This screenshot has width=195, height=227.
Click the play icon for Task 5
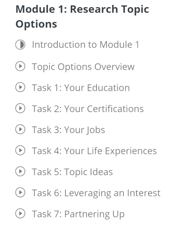coord(20,172)
